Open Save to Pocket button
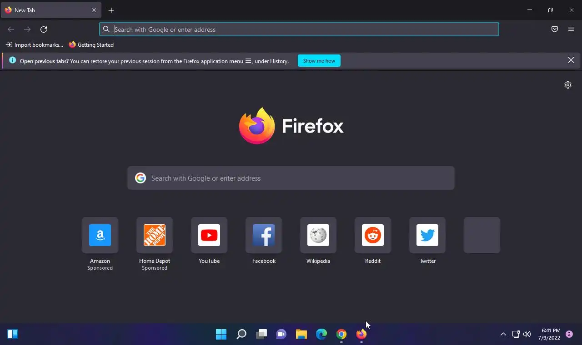Viewport: 582px width, 345px height. (x=555, y=30)
